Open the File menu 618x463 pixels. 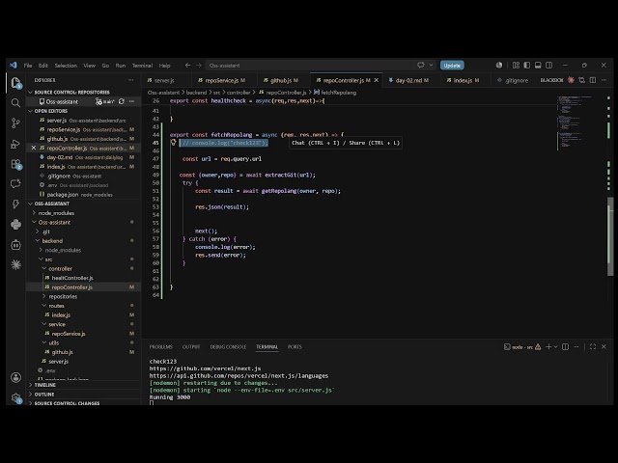point(28,66)
